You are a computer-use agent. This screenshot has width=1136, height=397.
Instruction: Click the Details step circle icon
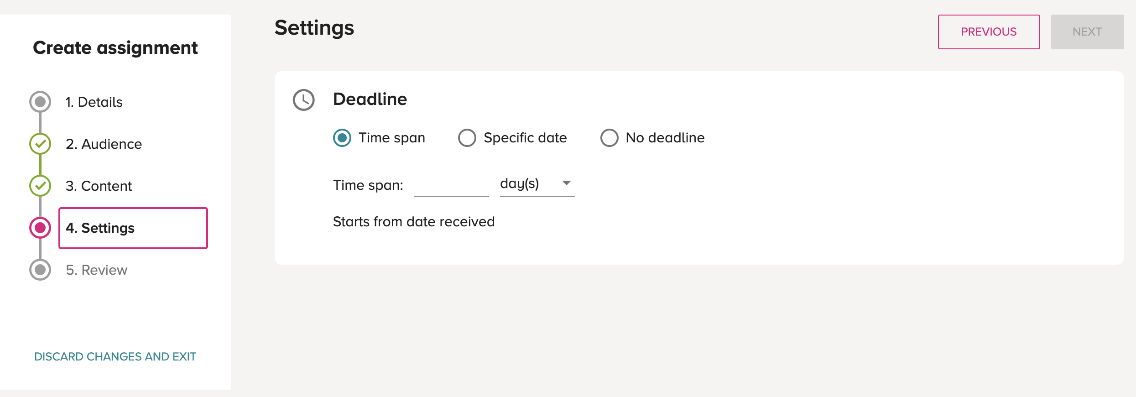[x=40, y=102]
